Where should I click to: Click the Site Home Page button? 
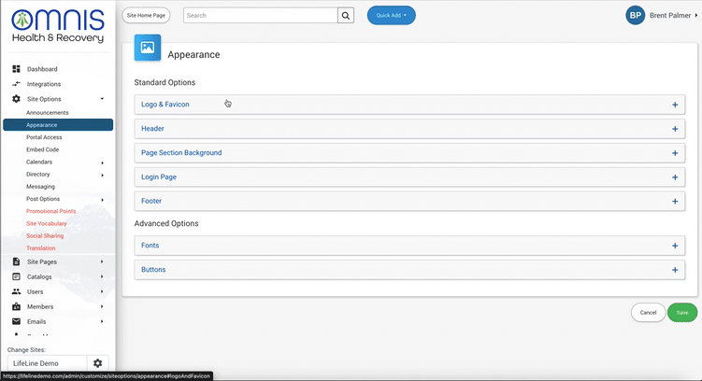point(149,16)
